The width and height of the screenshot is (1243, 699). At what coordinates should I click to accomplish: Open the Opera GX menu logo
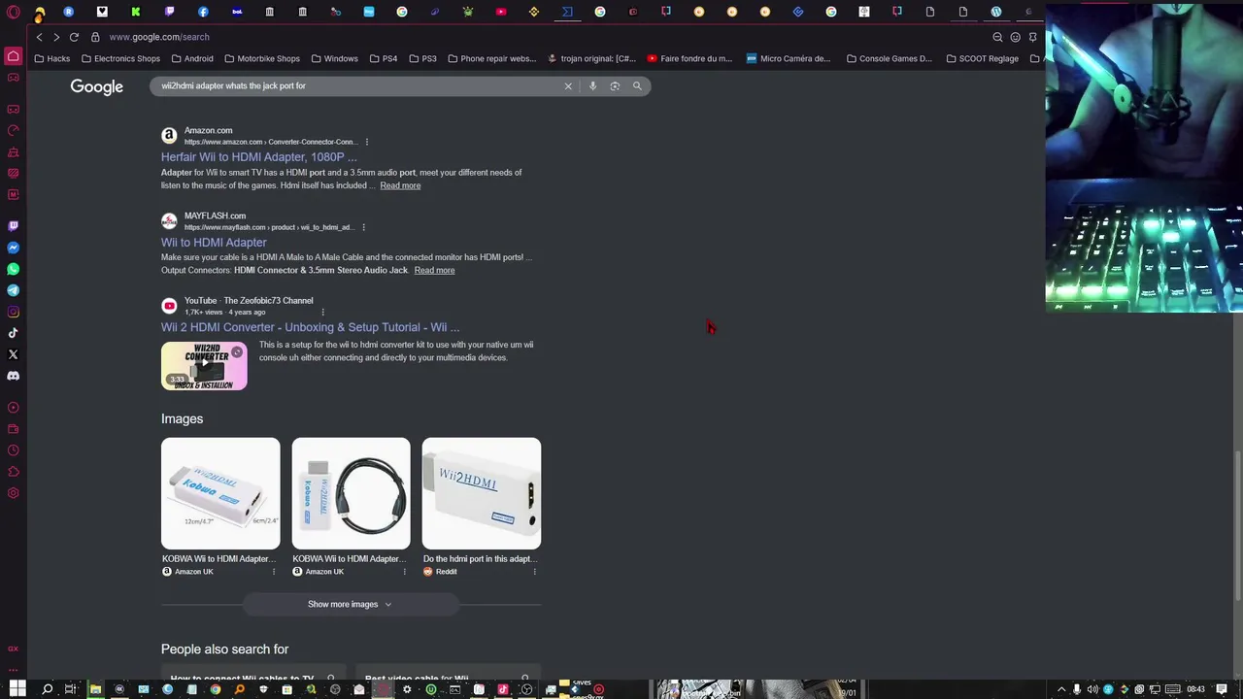pos(14,12)
